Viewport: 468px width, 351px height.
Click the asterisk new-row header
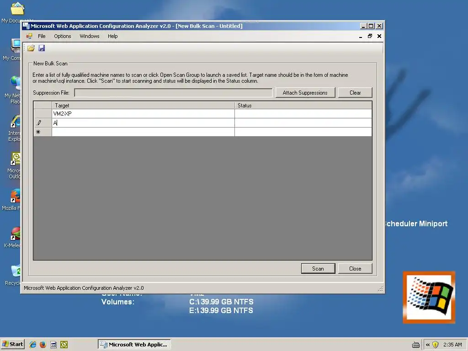[43, 132]
